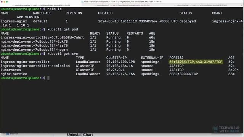Click the 'kubectl get pod' command

pos(63,29)
